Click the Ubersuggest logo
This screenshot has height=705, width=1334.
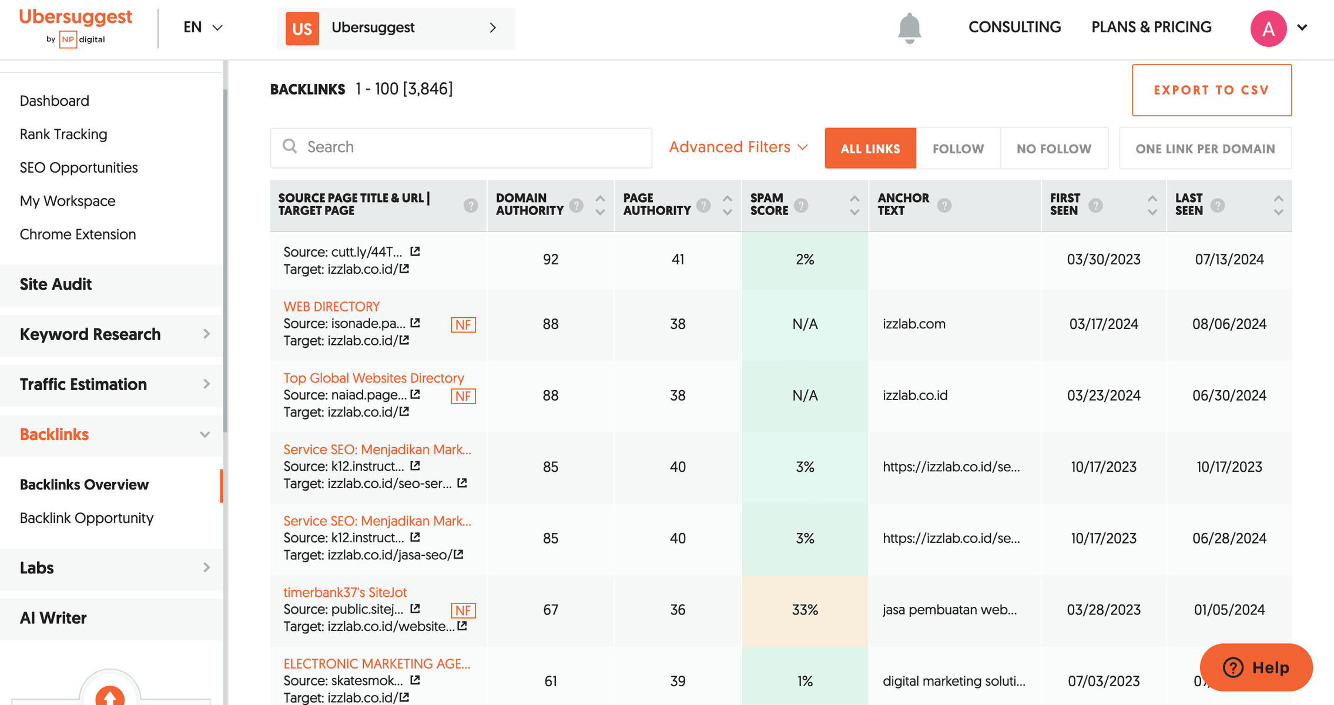point(76,26)
